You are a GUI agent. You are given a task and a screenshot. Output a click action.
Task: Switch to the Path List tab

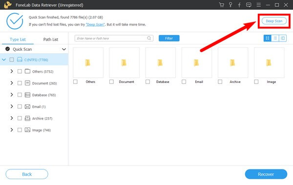(51, 40)
